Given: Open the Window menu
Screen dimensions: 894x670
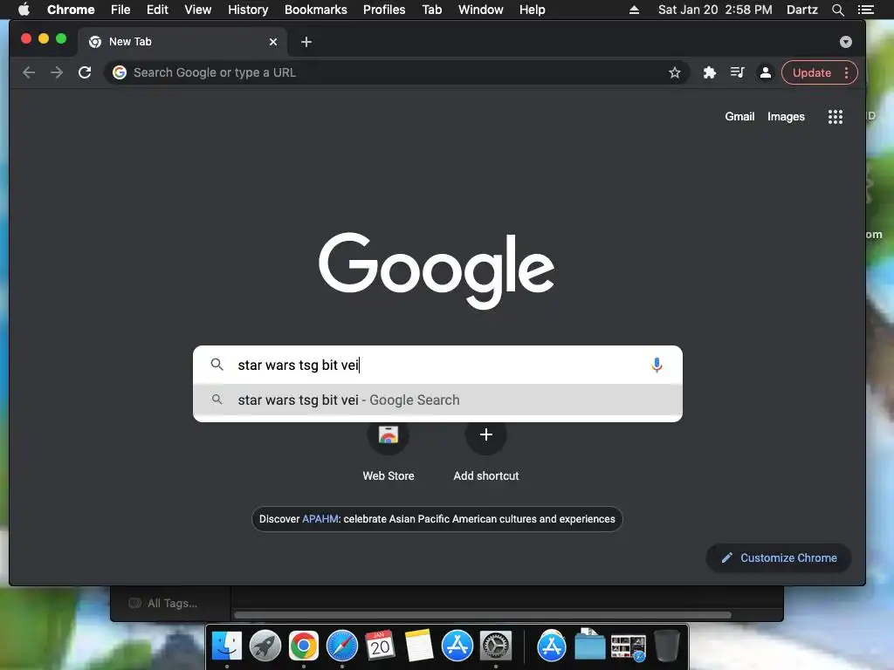Looking at the screenshot, I should [481, 10].
